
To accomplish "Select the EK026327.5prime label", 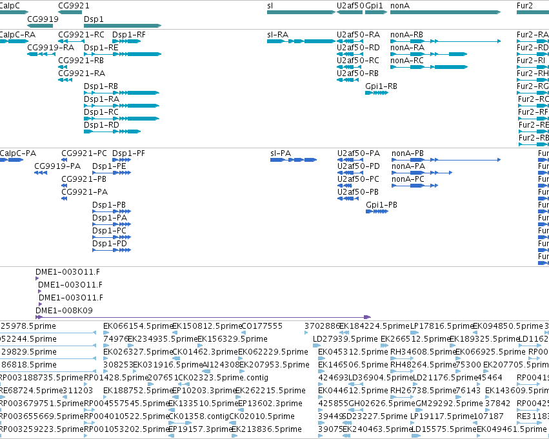I will [x=138, y=352].
